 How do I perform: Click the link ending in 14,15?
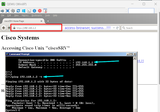coord(140,61)
